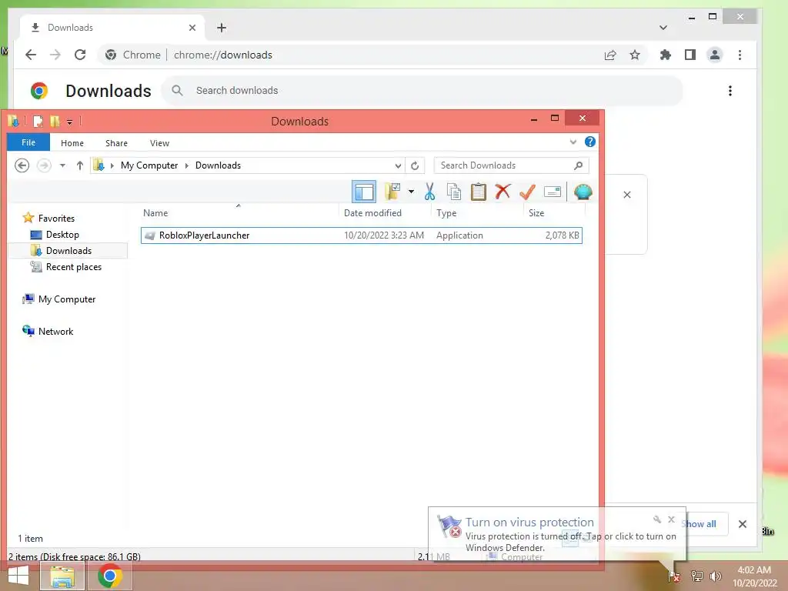Open the Chrome profile avatar

tap(715, 55)
